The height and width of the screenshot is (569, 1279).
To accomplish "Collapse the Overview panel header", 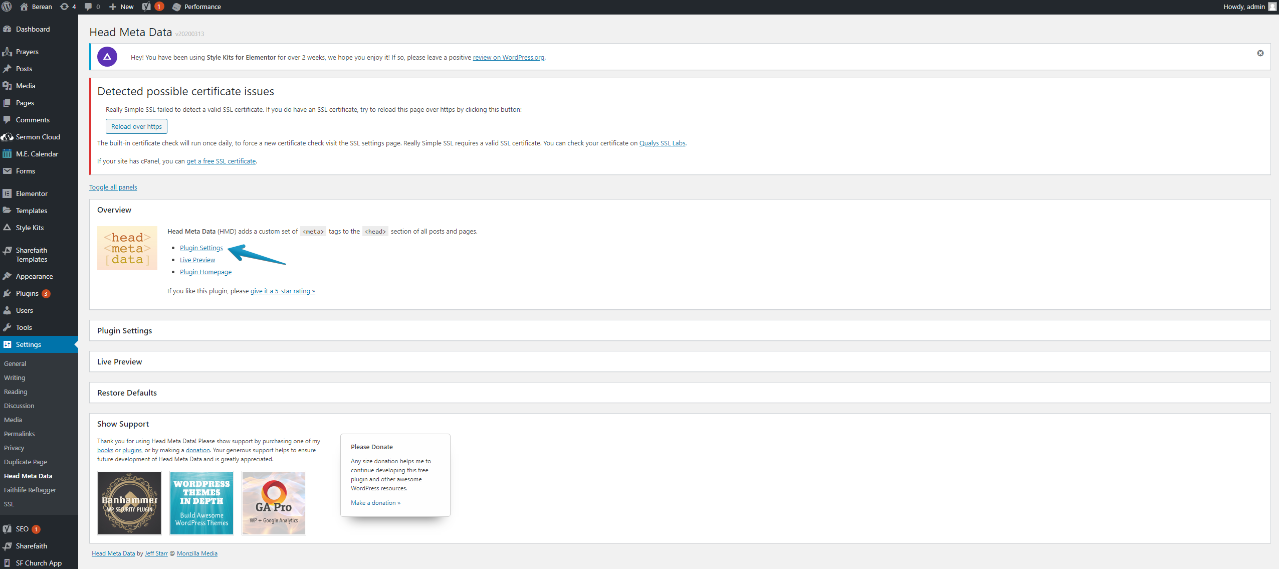I will point(114,210).
